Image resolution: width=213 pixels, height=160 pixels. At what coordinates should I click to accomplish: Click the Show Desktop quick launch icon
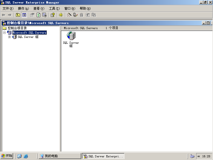pos(19,156)
